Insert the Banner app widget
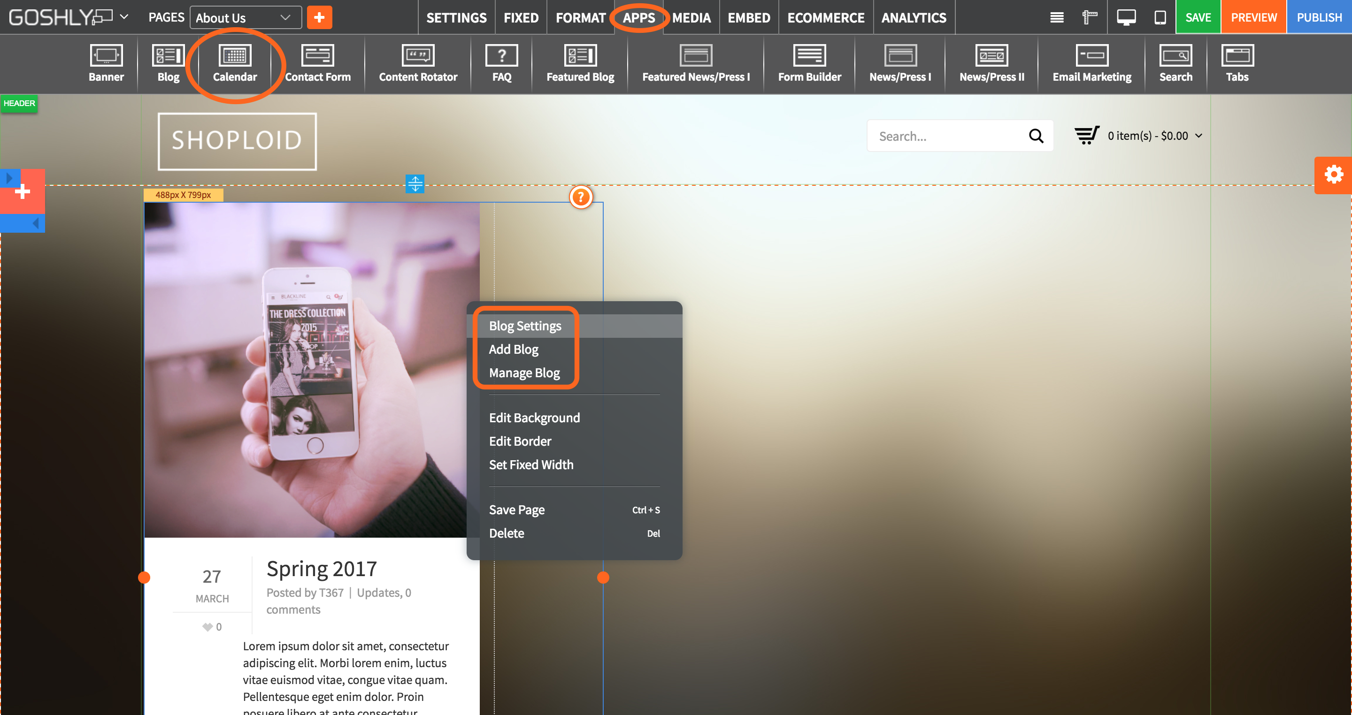The width and height of the screenshot is (1352, 715). [106, 63]
